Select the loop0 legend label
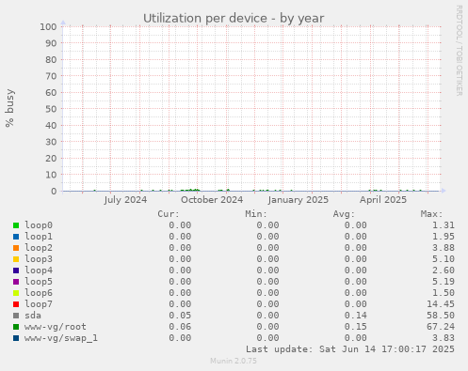 39,225
